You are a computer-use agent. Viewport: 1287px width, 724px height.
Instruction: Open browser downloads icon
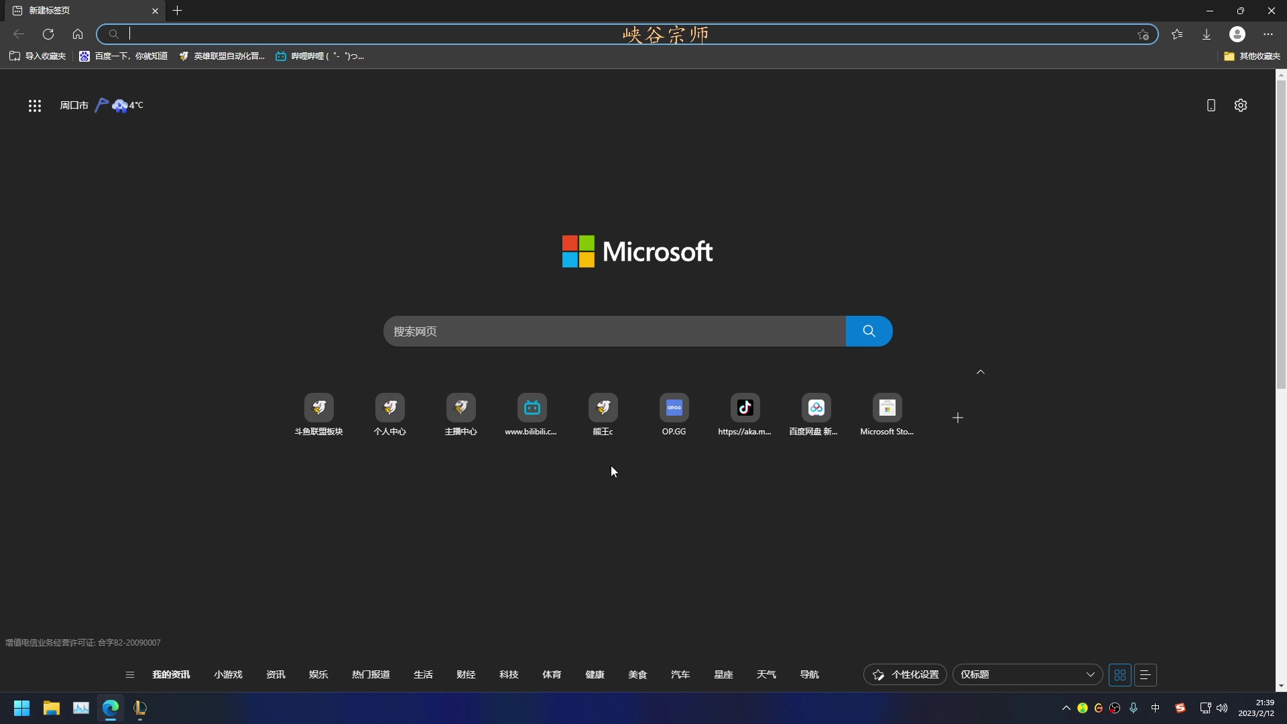(x=1207, y=34)
